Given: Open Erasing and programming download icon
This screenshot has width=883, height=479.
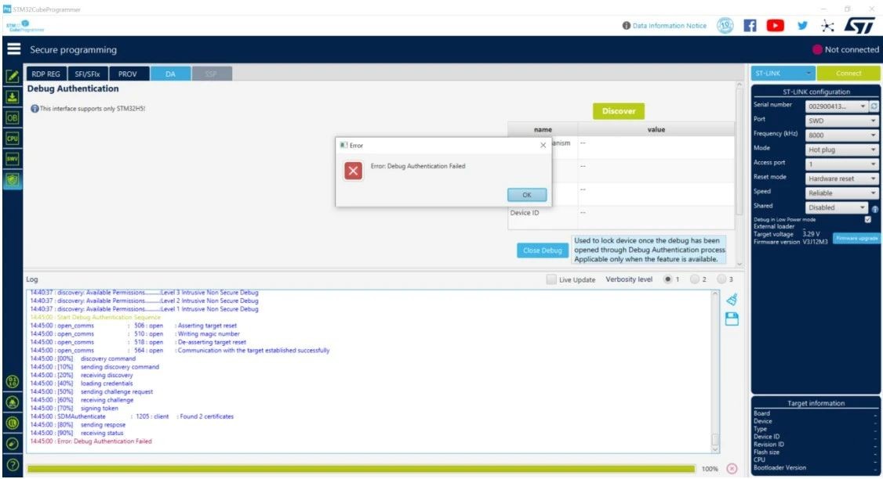Looking at the screenshot, I should tap(13, 97).
